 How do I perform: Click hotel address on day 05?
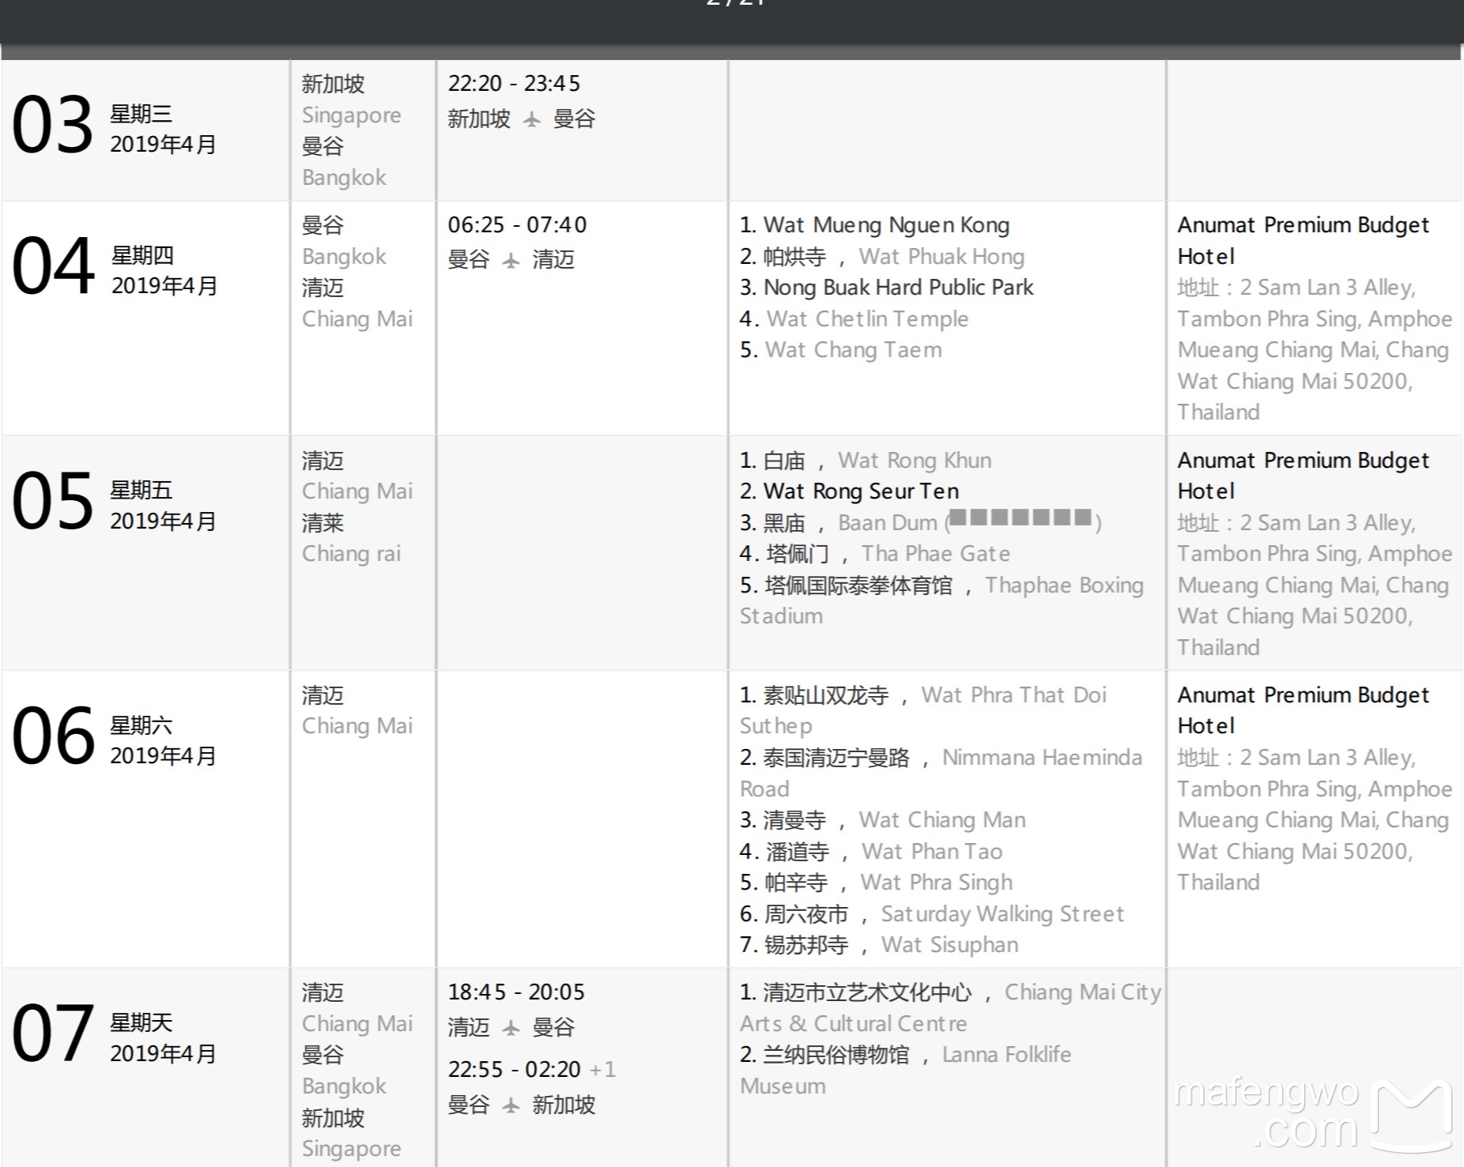(1315, 585)
